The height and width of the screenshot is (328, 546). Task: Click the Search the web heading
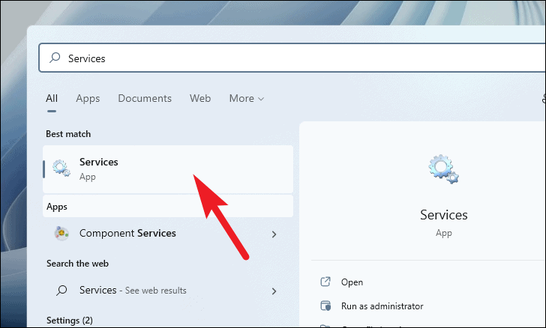(x=77, y=264)
